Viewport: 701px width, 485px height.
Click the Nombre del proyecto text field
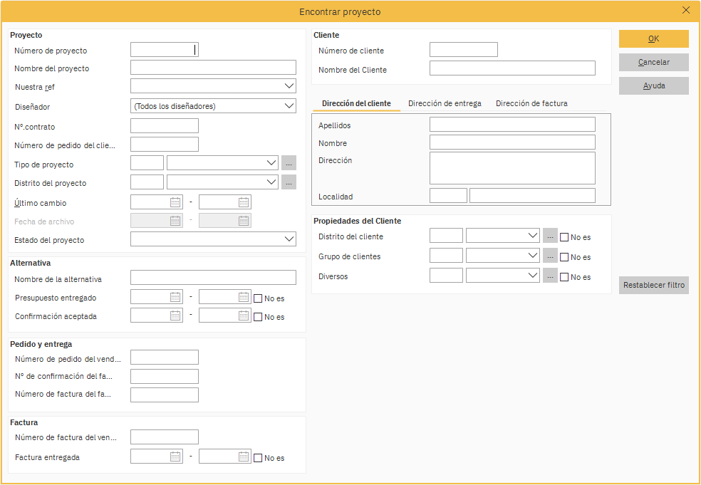tap(213, 68)
